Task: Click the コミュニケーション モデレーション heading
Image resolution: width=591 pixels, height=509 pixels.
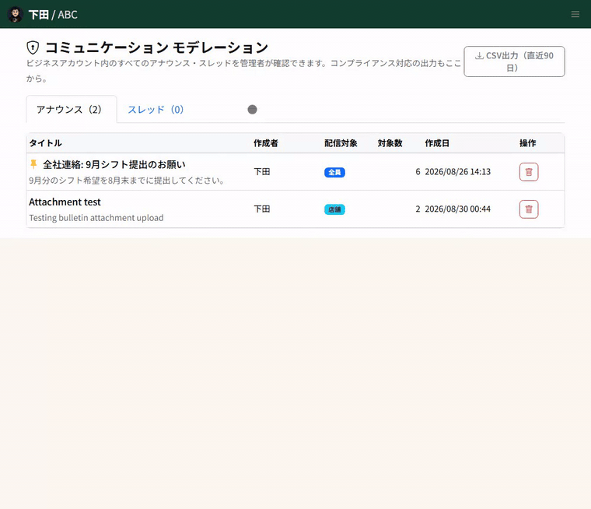Action: [157, 47]
